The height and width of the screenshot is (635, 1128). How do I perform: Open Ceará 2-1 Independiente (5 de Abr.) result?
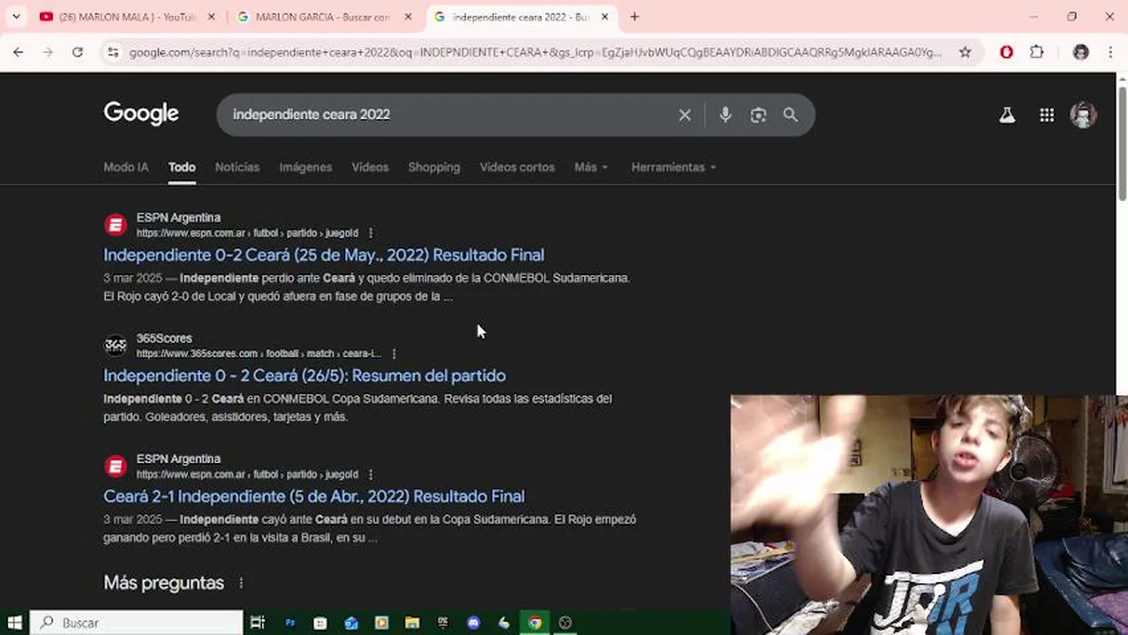(x=314, y=497)
